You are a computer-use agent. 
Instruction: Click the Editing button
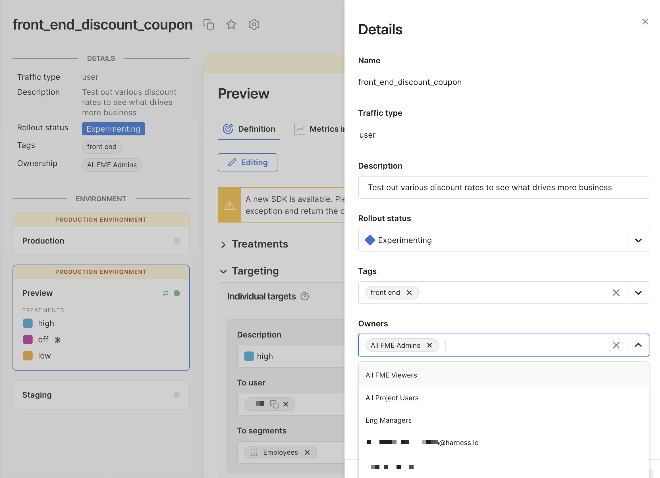point(247,162)
